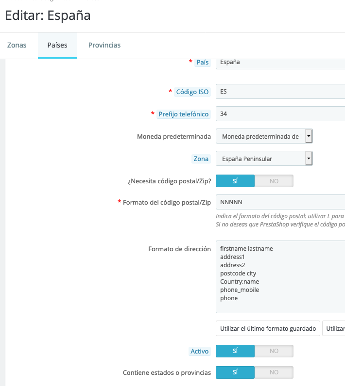Viewport: 345px width, 386px height.
Task: Set Contiene estados o provincias to NO
Action: 274,372
